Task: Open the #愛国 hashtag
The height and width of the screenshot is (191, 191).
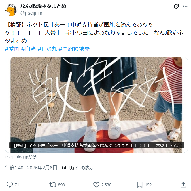Action: (12, 49)
